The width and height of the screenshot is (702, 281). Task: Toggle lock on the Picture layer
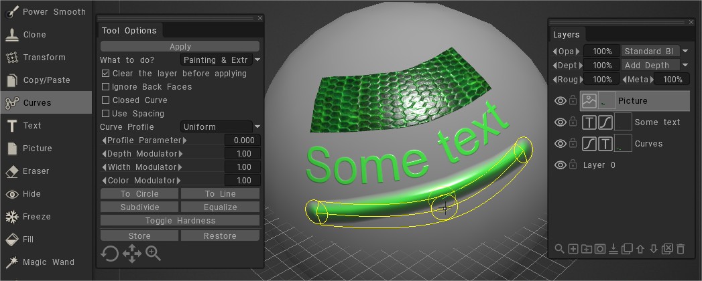click(x=573, y=101)
